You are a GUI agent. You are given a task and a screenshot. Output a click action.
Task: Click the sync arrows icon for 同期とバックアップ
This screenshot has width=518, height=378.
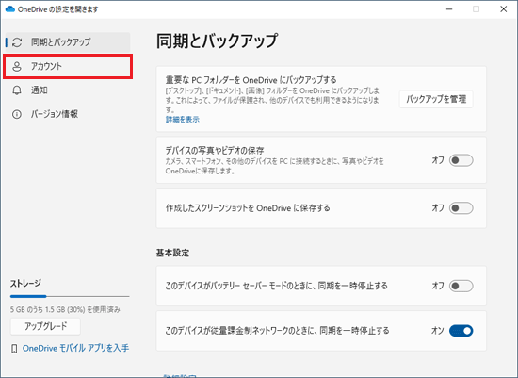(x=17, y=42)
